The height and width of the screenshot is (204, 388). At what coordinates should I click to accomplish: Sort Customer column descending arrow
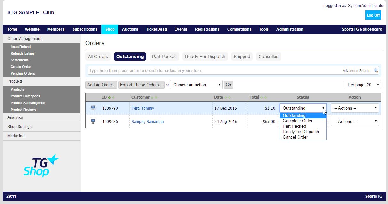point(156,97)
